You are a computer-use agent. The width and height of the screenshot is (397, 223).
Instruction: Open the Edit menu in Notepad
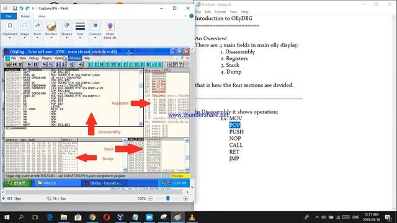(208, 12)
